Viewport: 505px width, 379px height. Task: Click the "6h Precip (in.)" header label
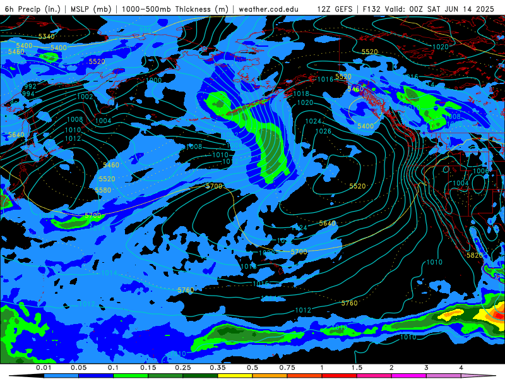point(33,9)
